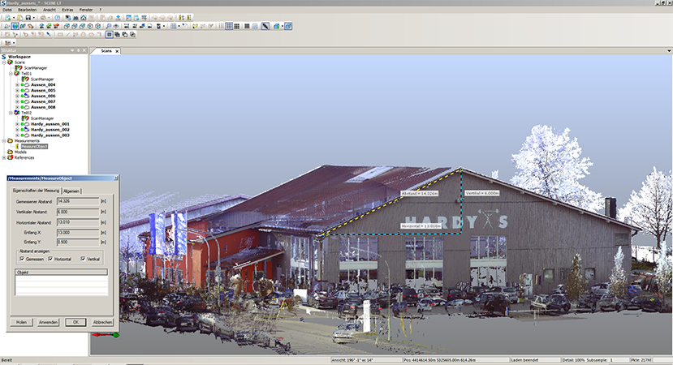This screenshot has width=673, height=365.
Task: Close the Struktur panel
Action: tap(84, 50)
